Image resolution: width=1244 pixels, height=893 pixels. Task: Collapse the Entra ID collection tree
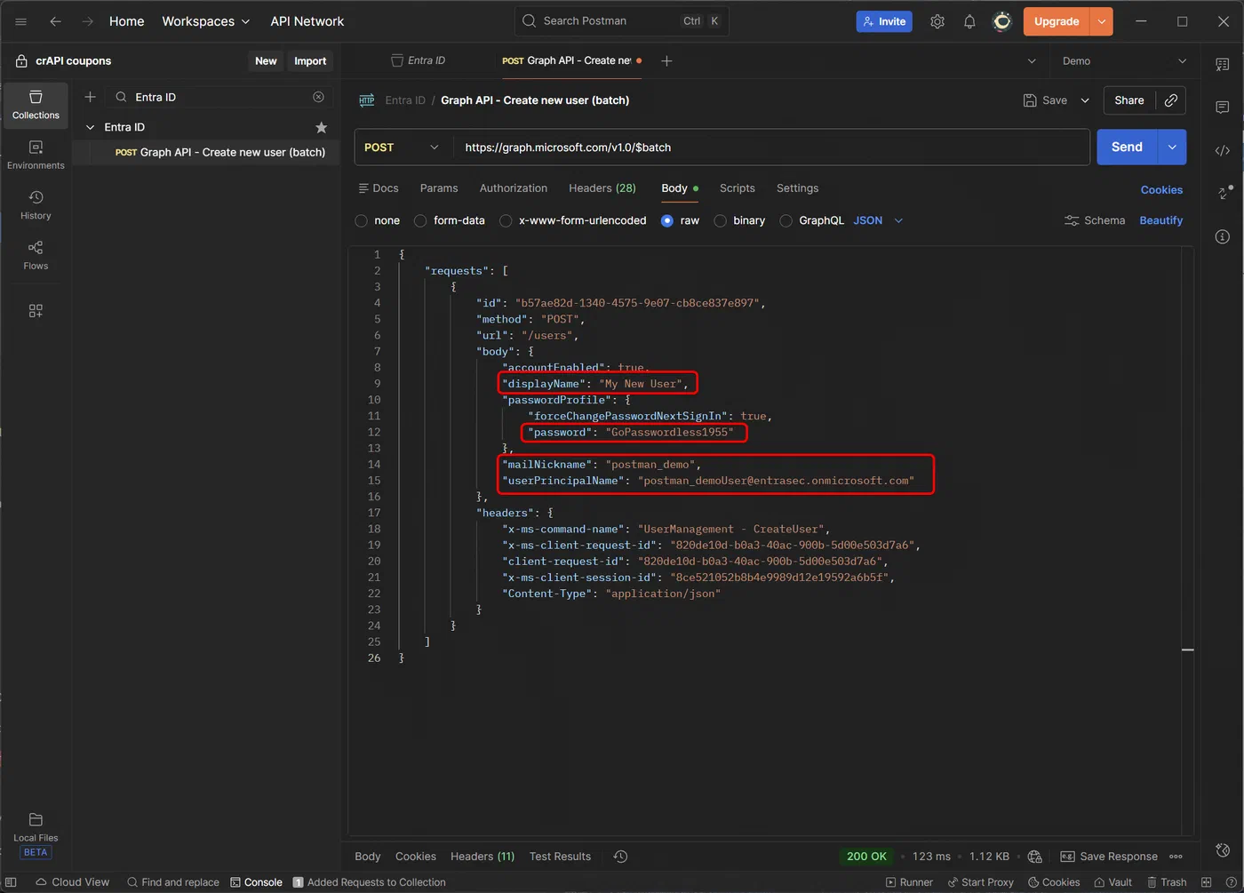(x=90, y=127)
